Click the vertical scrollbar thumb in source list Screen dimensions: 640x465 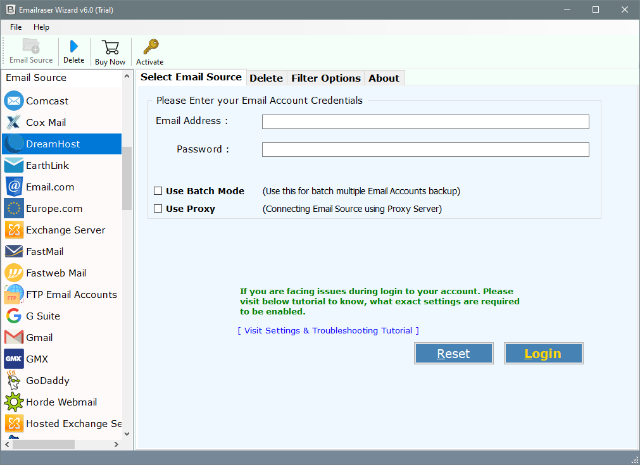pos(127,178)
